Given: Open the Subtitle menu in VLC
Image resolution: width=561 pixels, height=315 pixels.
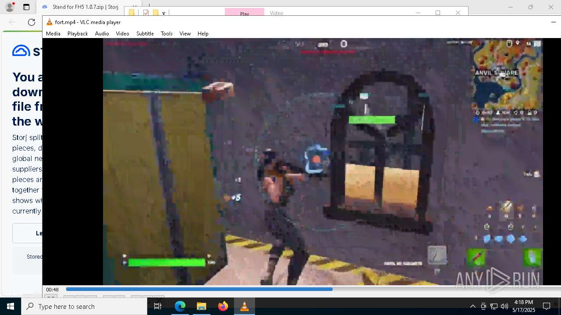Looking at the screenshot, I should [145, 33].
